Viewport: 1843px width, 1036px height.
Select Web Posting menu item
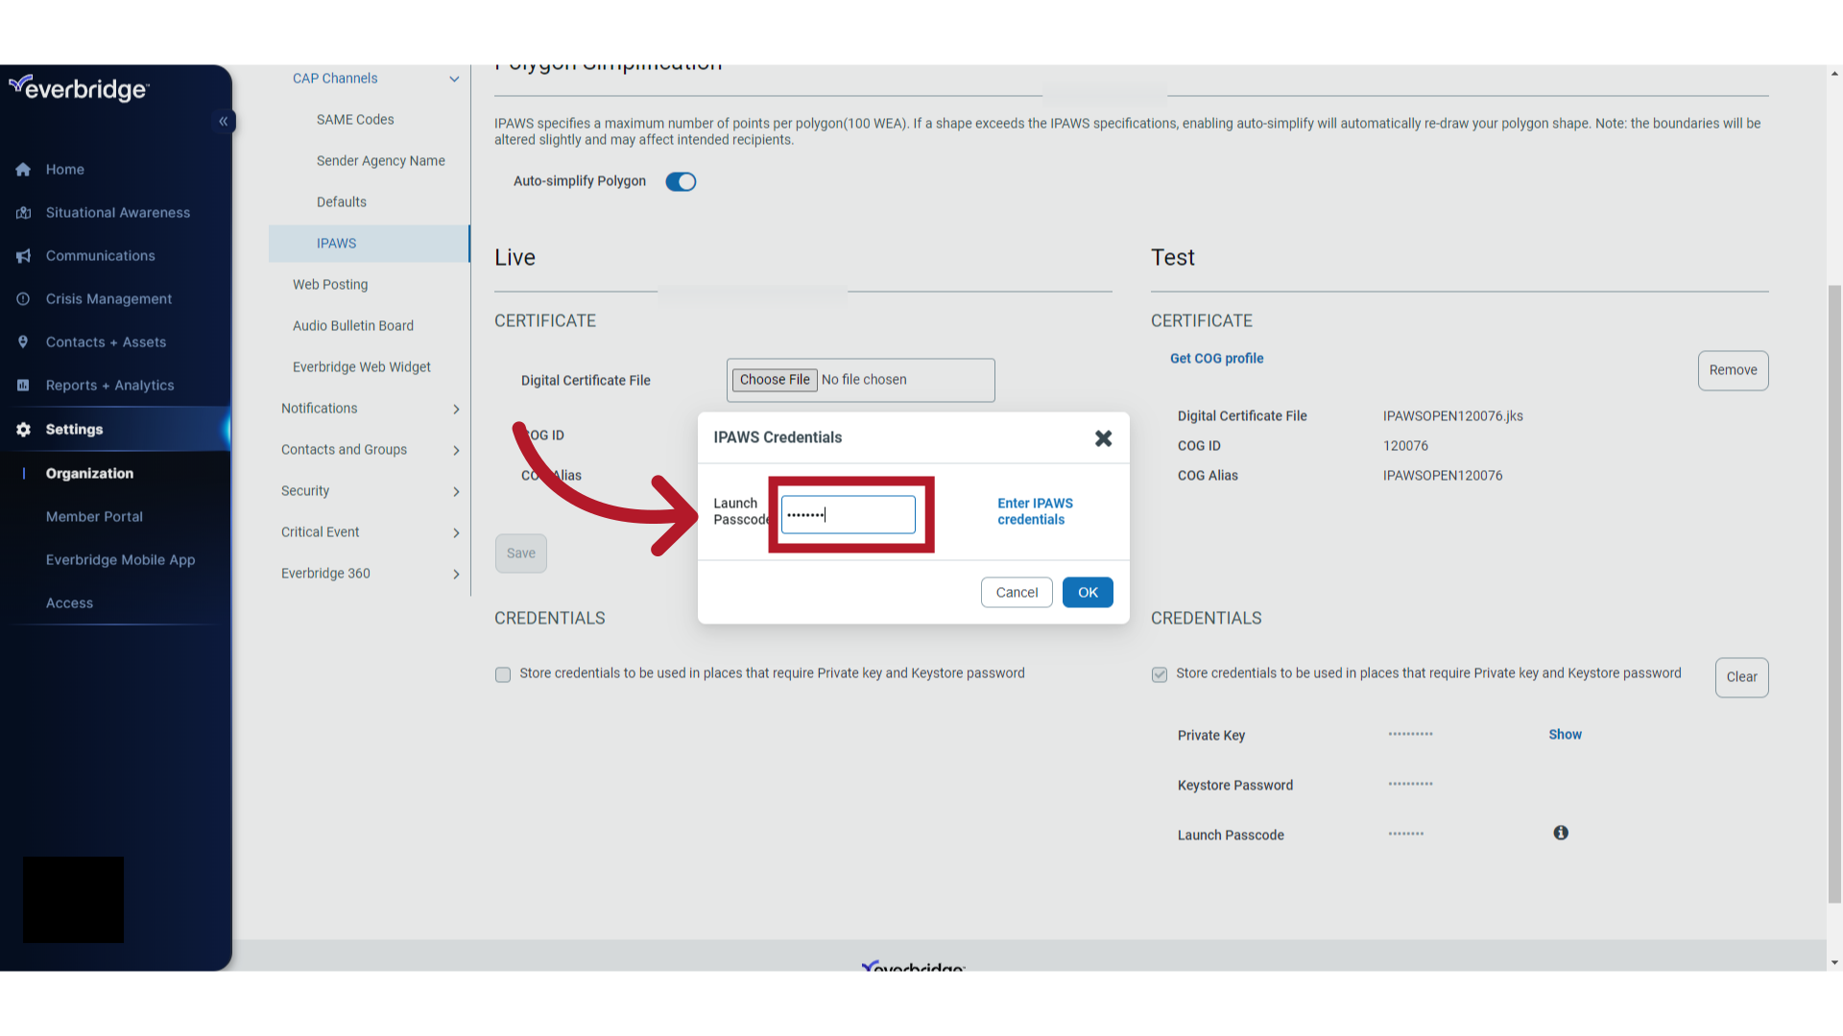coord(329,283)
